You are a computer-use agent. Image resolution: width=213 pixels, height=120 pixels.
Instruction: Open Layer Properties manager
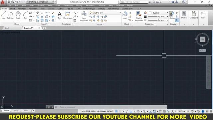coord(84,16)
